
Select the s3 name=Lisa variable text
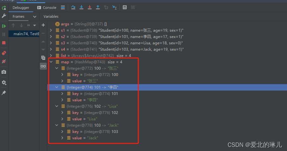[x=141, y=43]
